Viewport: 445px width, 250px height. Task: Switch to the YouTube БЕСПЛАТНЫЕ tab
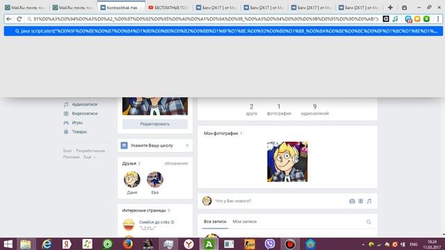[168, 8]
